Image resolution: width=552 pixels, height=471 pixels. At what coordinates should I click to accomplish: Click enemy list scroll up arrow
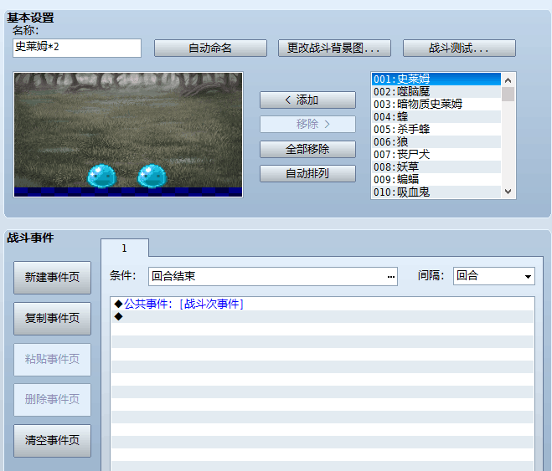pos(508,80)
